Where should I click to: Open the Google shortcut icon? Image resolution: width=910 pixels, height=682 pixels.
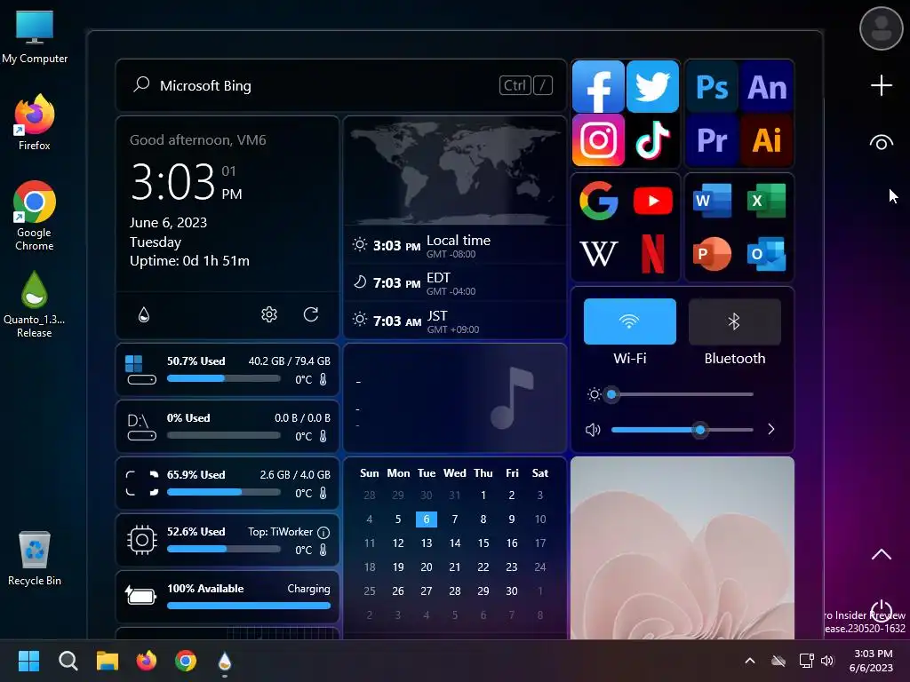click(598, 201)
